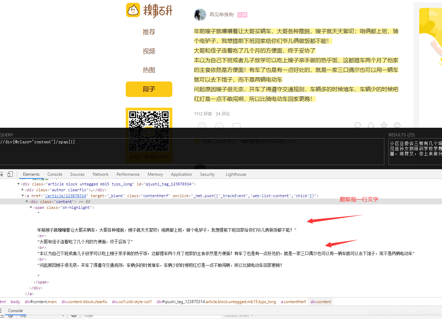This screenshot has height=319, width=442.
Task: Click the a.contentHerf breadcrumb
Action: click(293, 302)
